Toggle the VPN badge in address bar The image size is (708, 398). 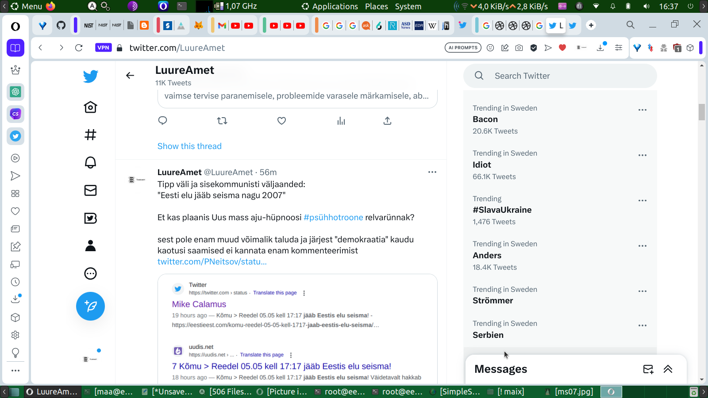click(103, 48)
